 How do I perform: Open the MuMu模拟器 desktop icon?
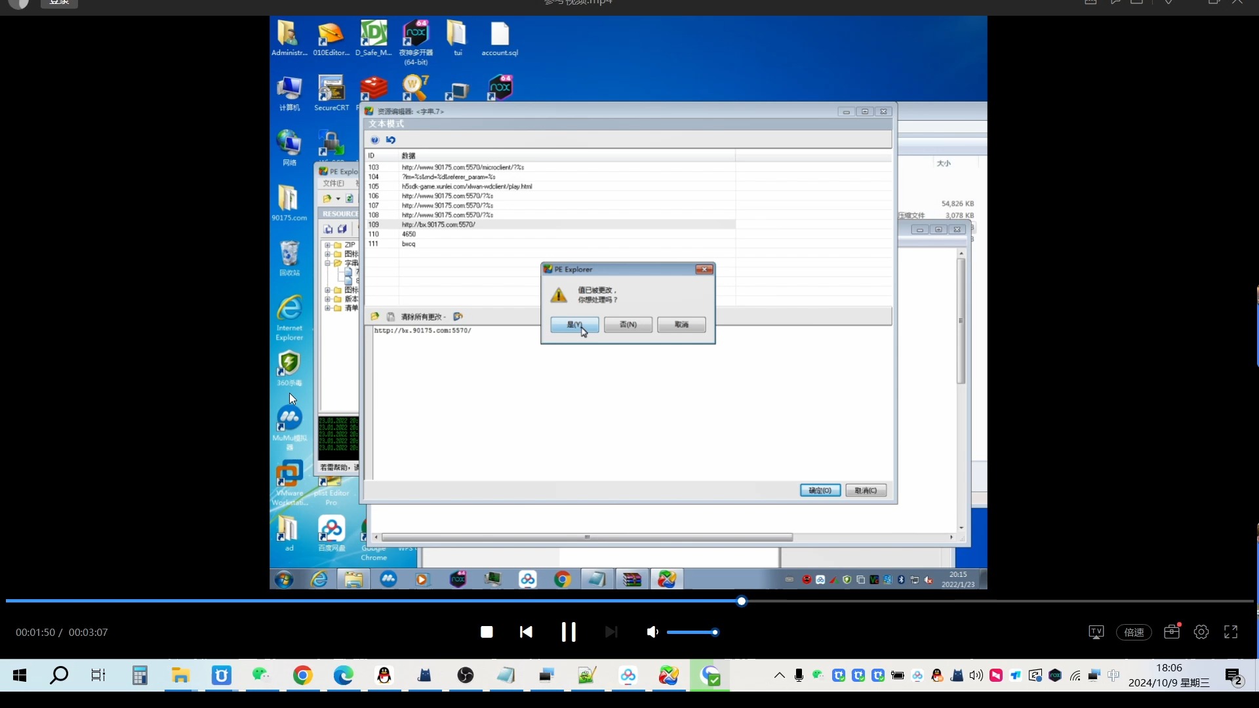pos(289,427)
